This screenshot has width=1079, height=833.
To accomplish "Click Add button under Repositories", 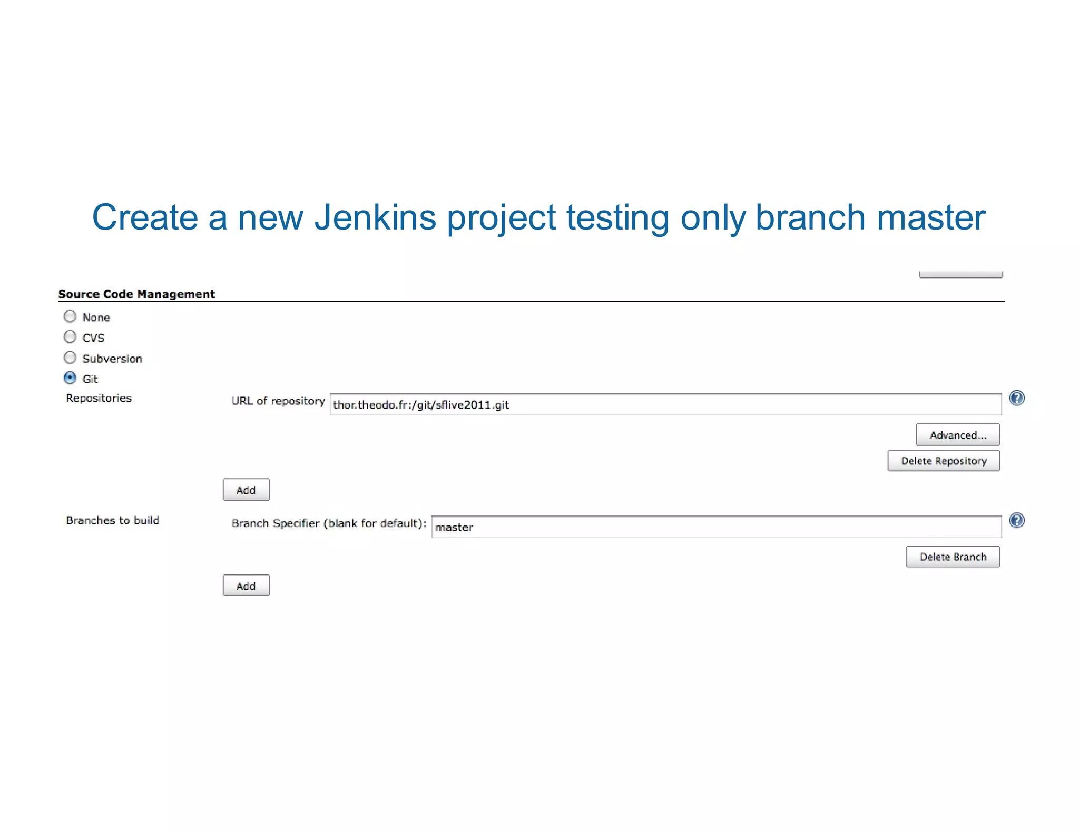I will [246, 490].
